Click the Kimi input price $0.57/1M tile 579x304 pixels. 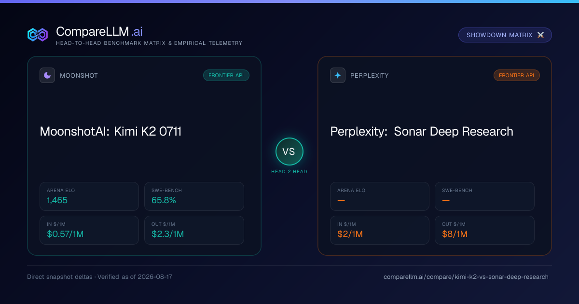(x=89, y=230)
